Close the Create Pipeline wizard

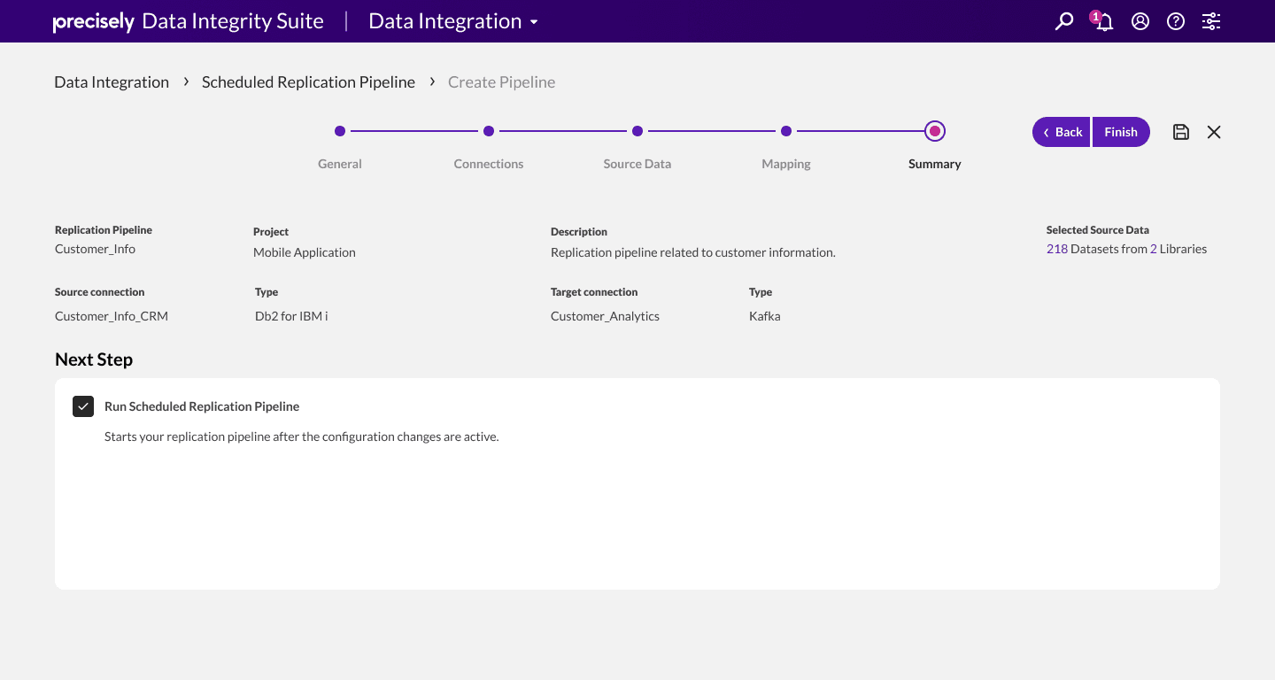1214,132
